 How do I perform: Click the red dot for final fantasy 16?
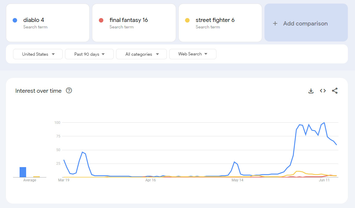tap(101, 20)
